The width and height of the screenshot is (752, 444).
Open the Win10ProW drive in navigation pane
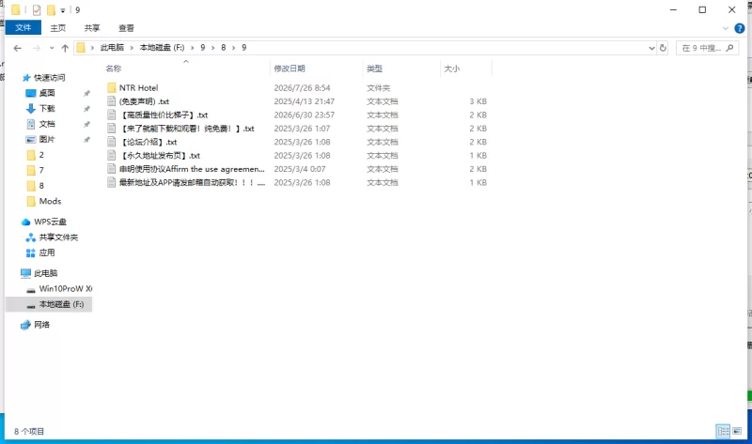point(65,288)
